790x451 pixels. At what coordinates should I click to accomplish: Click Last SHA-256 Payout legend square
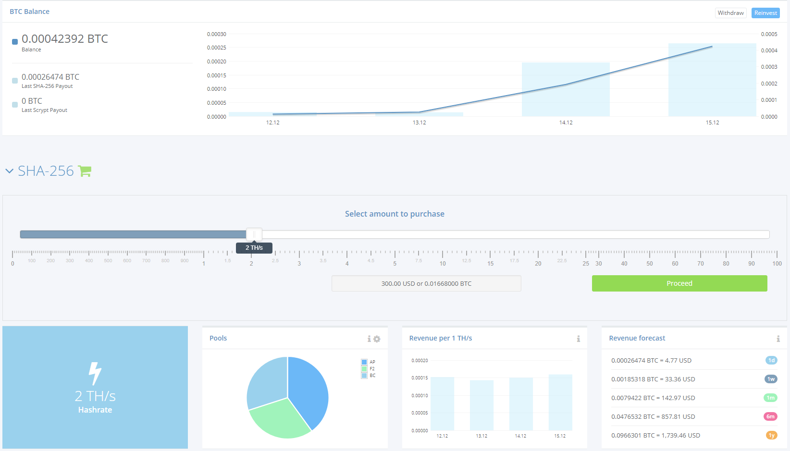15,81
